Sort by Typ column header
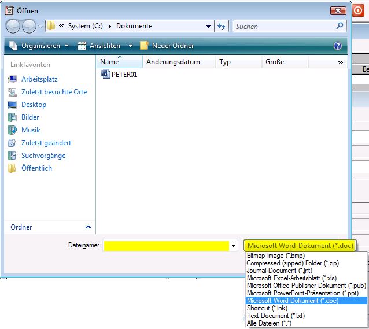 [x=239, y=62]
